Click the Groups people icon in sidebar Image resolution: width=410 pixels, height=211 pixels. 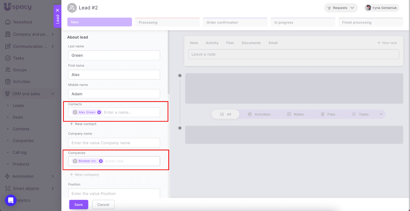[8, 70]
